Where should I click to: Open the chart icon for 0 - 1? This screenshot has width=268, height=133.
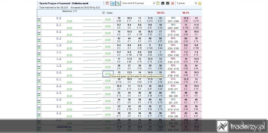point(39,26)
